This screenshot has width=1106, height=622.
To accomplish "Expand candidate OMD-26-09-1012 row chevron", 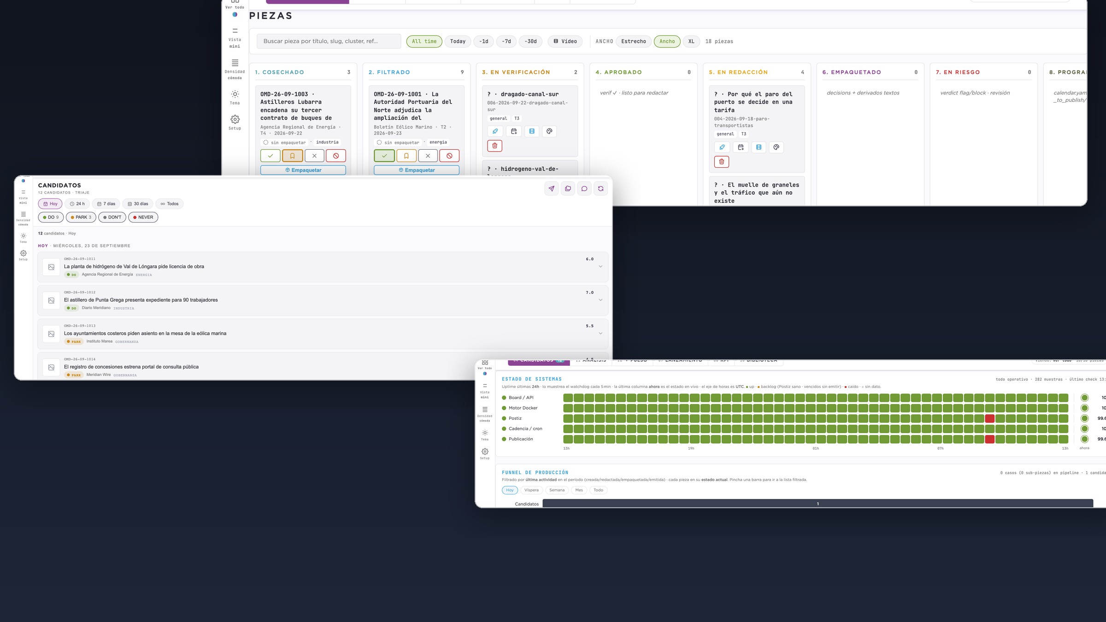I will pyautogui.click(x=600, y=300).
